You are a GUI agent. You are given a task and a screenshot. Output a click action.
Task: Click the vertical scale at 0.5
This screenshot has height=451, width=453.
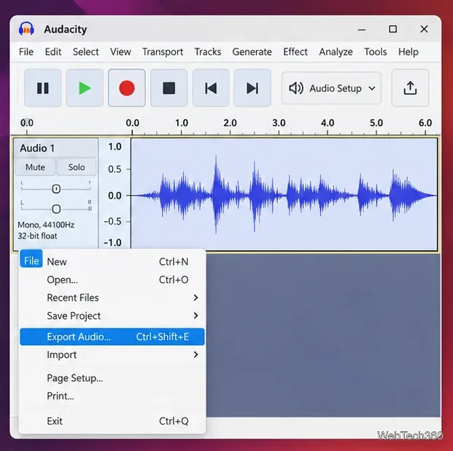(x=115, y=169)
